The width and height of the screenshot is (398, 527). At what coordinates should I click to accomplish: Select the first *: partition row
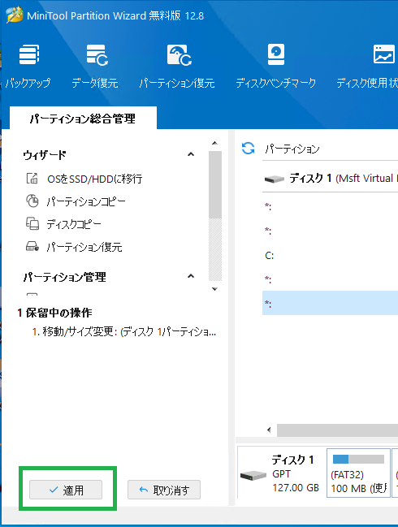tap(330, 206)
